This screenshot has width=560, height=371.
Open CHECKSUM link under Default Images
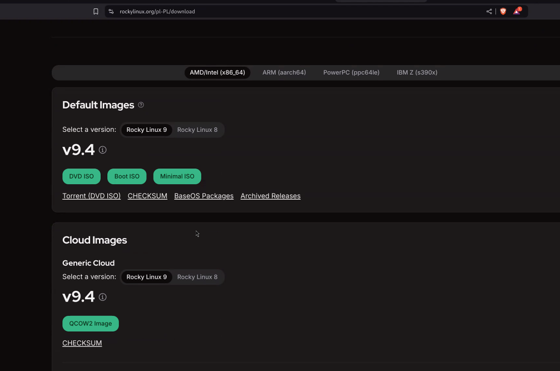[x=147, y=196]
